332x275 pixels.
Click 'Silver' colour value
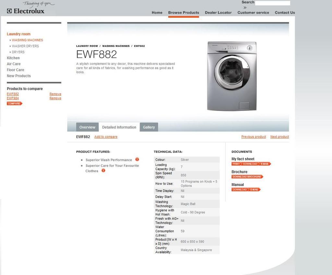[185, 160]
